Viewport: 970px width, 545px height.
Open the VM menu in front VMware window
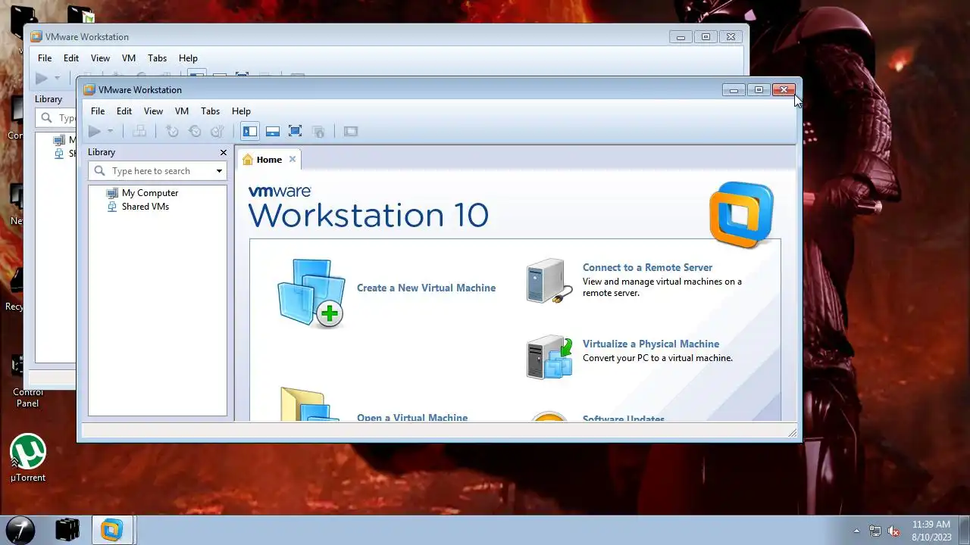point(182,111)
